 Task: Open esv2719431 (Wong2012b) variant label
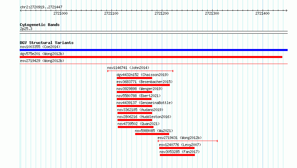(x=180, y=138)
